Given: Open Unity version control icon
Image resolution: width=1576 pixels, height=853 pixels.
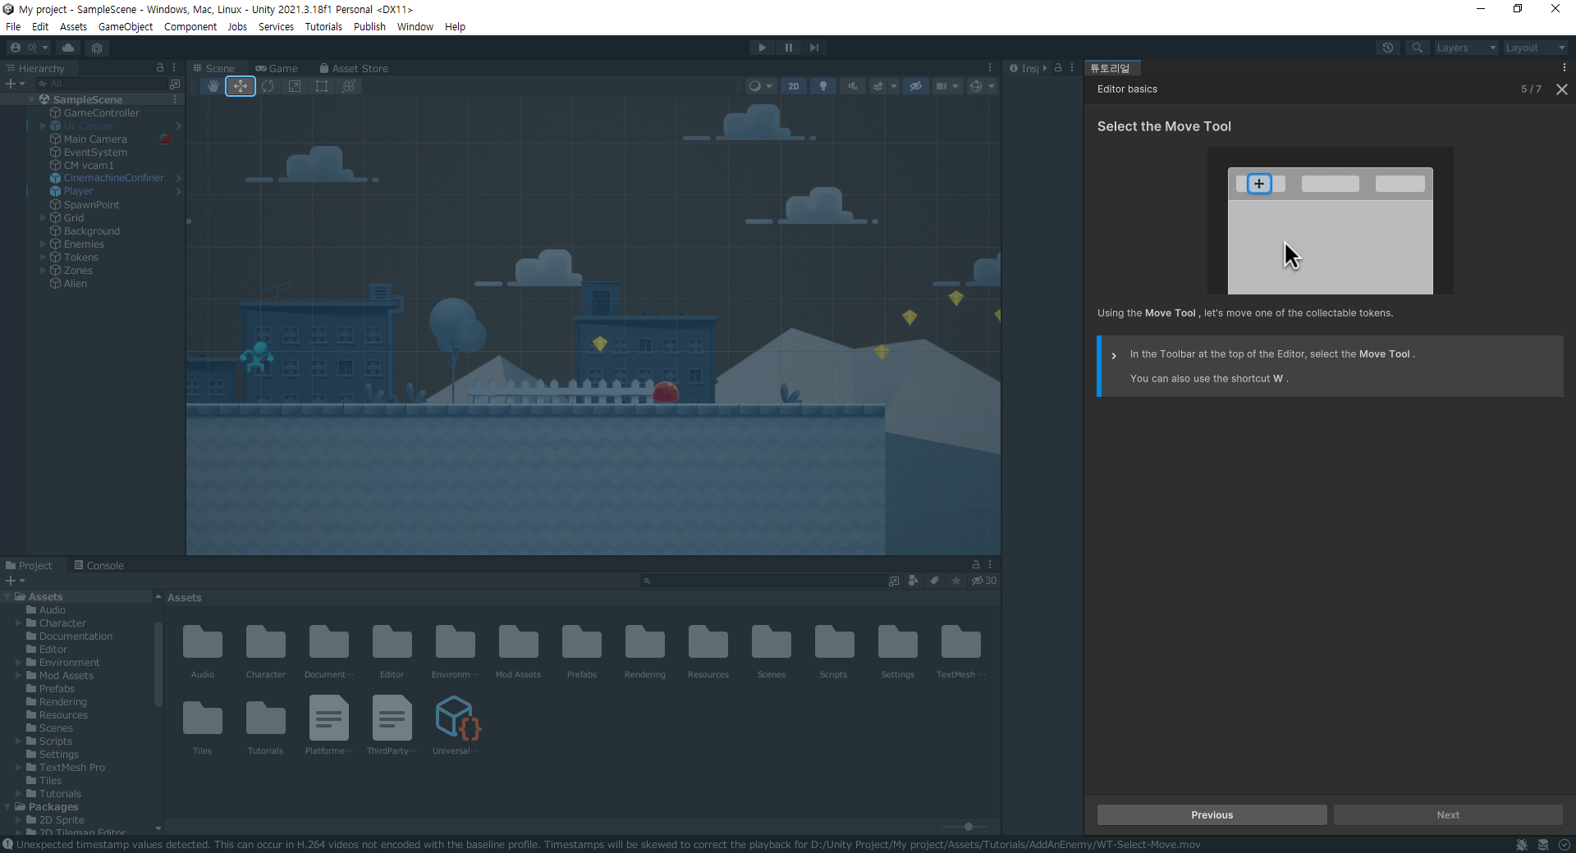Looking at the screenshot, I should [97, 48].
